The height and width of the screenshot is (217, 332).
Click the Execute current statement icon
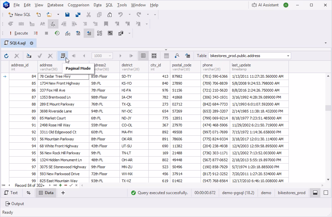pyautogui.click(x=36, y=33)
